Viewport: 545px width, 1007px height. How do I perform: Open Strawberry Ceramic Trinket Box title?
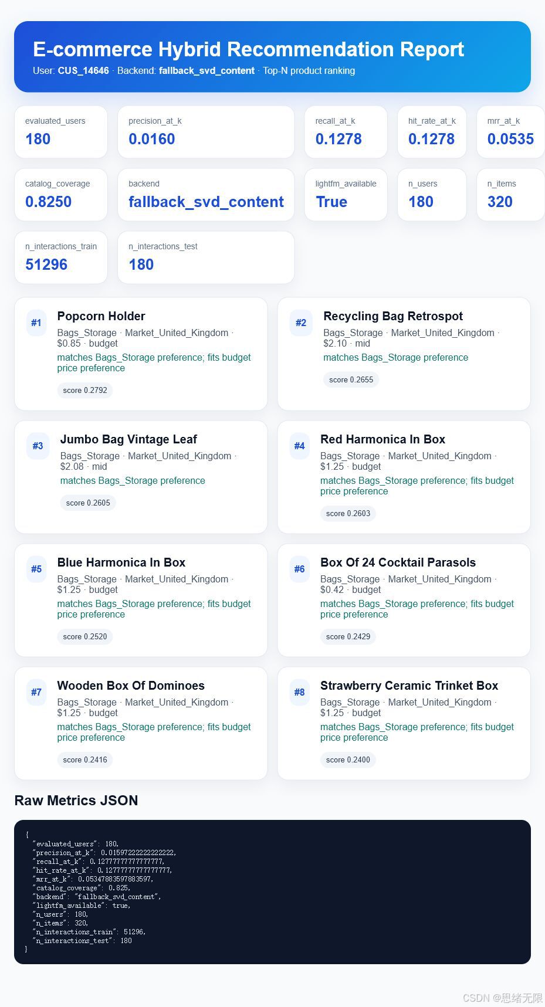pyautogui.click(x=409, y=686)
